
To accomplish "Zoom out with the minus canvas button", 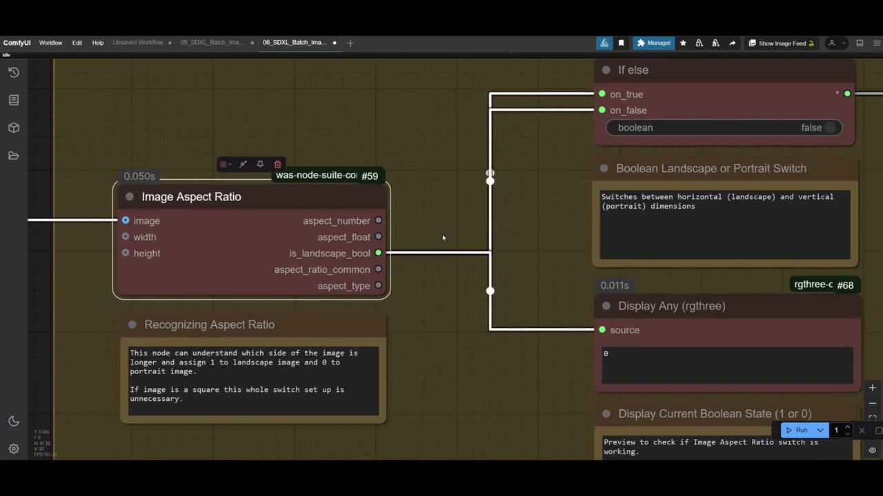I will click(873, 403).
